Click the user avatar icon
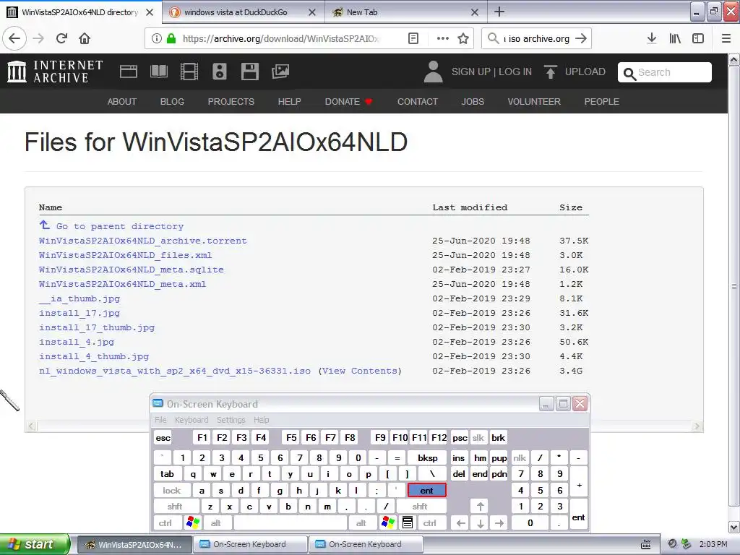Image resolution: width=740 pixels, height=555 pixels. (x=434, y=72)
